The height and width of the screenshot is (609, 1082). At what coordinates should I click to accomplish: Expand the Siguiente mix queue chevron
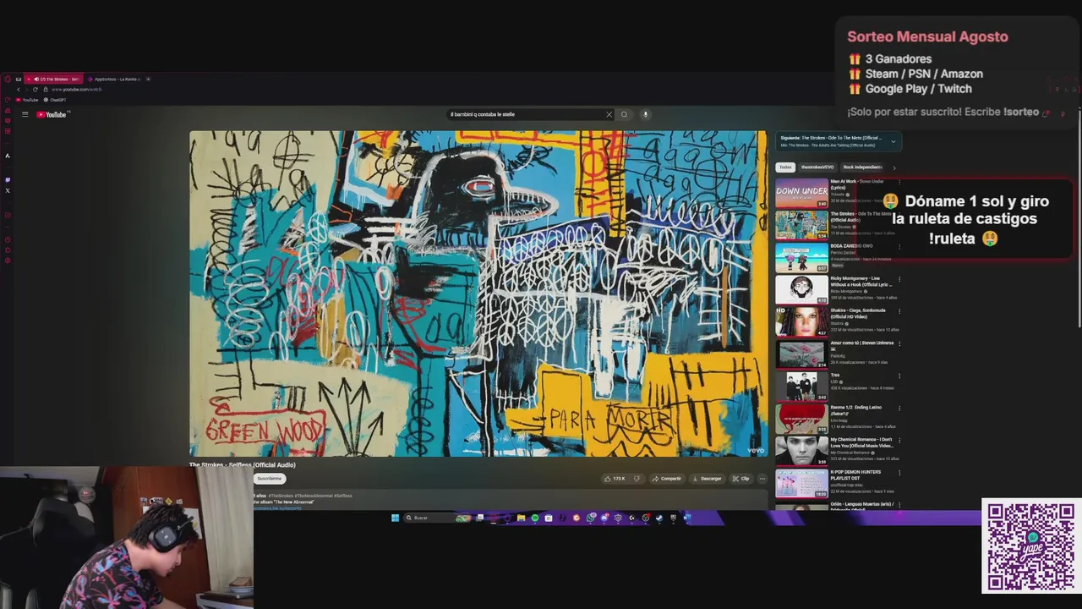click(893, 141)
